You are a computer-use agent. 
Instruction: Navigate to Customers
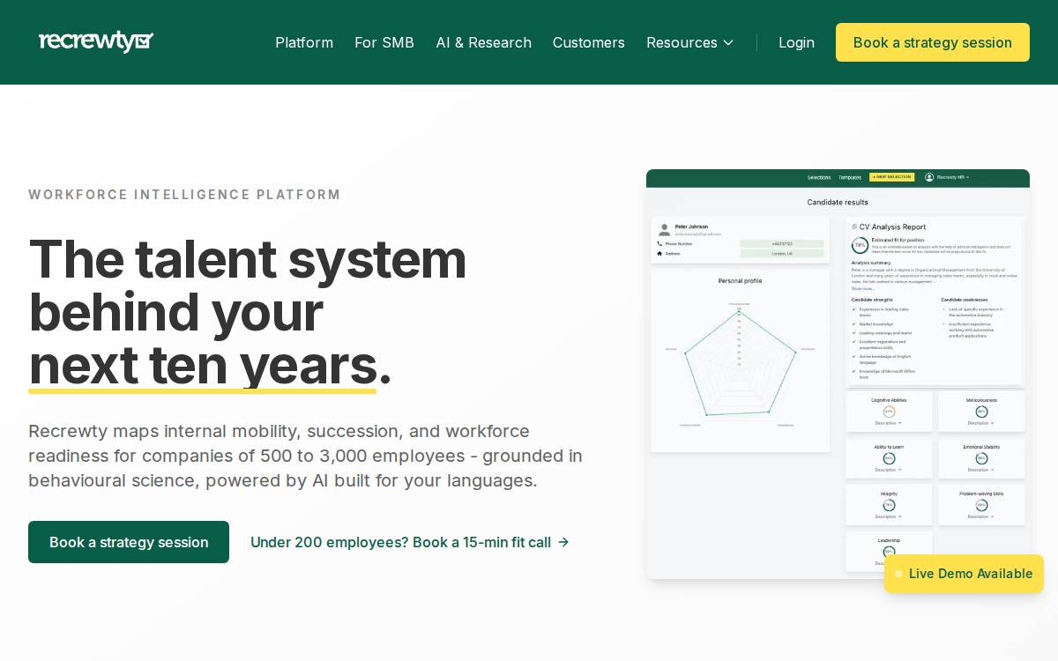point(589,42)
